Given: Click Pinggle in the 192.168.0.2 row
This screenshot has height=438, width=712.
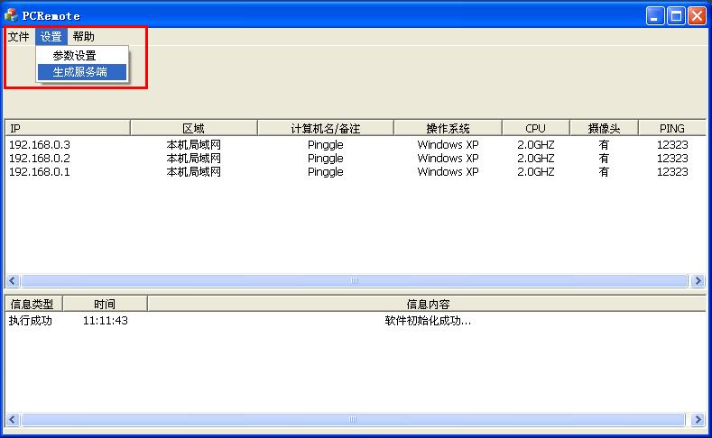Looking at the screenshot, I should pos(326,159).
